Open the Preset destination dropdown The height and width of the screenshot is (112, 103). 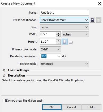[64, 20]
